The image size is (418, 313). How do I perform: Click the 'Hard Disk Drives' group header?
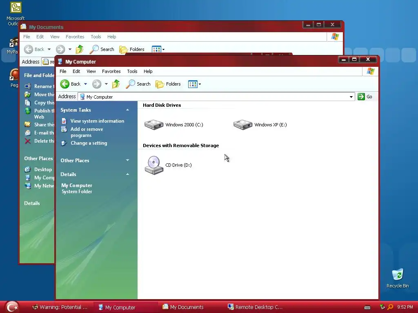pyautogui.click(x=162, y=105)
